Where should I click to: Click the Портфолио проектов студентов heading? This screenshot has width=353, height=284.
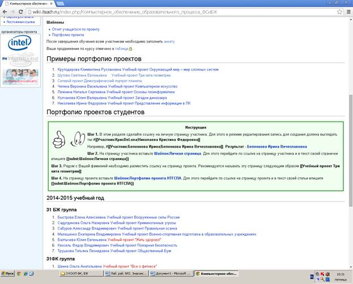tap(95, 112)
